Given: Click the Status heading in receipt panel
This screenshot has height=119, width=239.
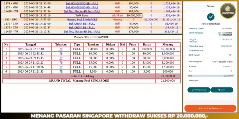Looking at the screenshot, I should [x=210, y=6].
